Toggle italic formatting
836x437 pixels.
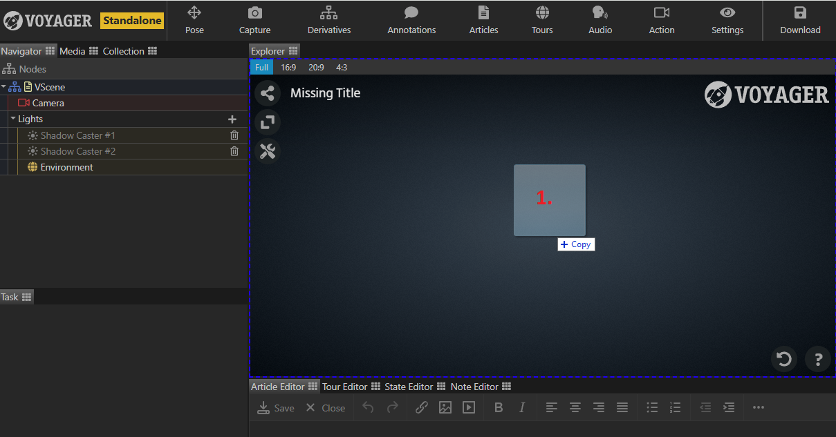[x=522, y=408]
